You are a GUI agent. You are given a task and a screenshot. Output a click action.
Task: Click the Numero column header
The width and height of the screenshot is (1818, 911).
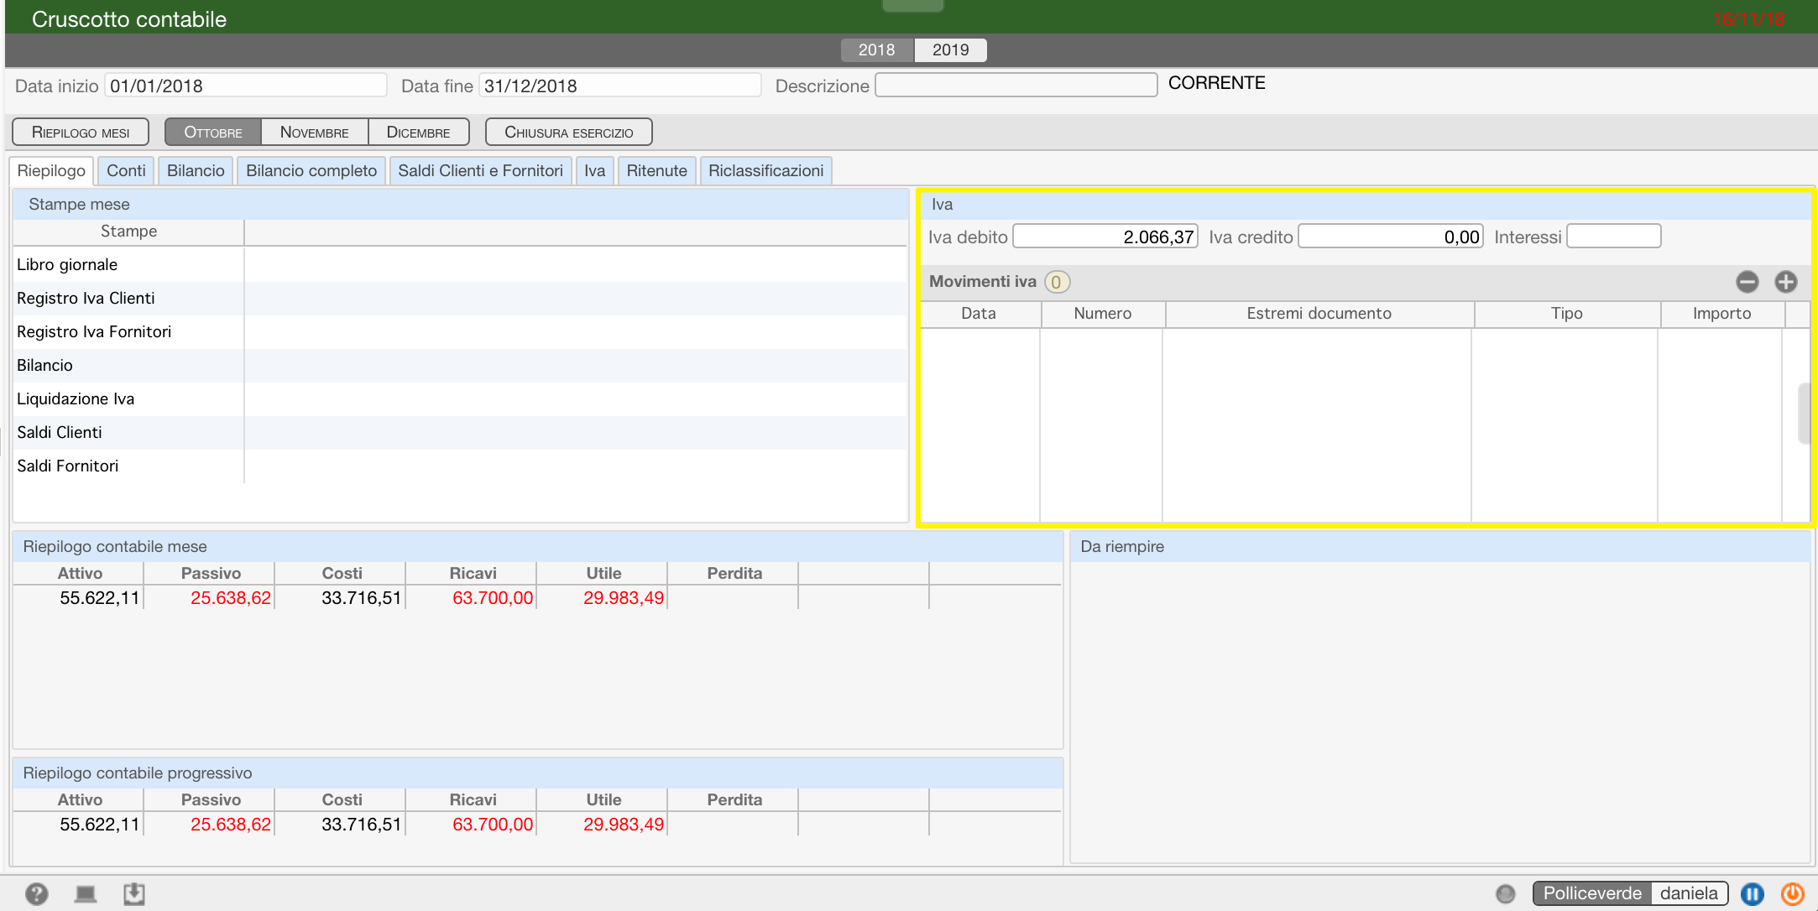click(1103, 314)
